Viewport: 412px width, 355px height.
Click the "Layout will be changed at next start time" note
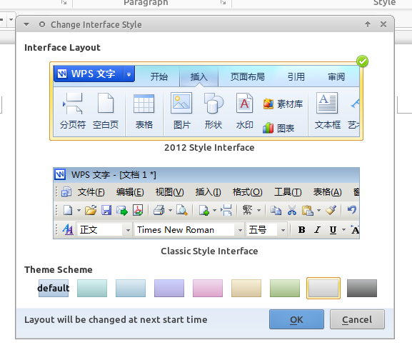point(116,319)
